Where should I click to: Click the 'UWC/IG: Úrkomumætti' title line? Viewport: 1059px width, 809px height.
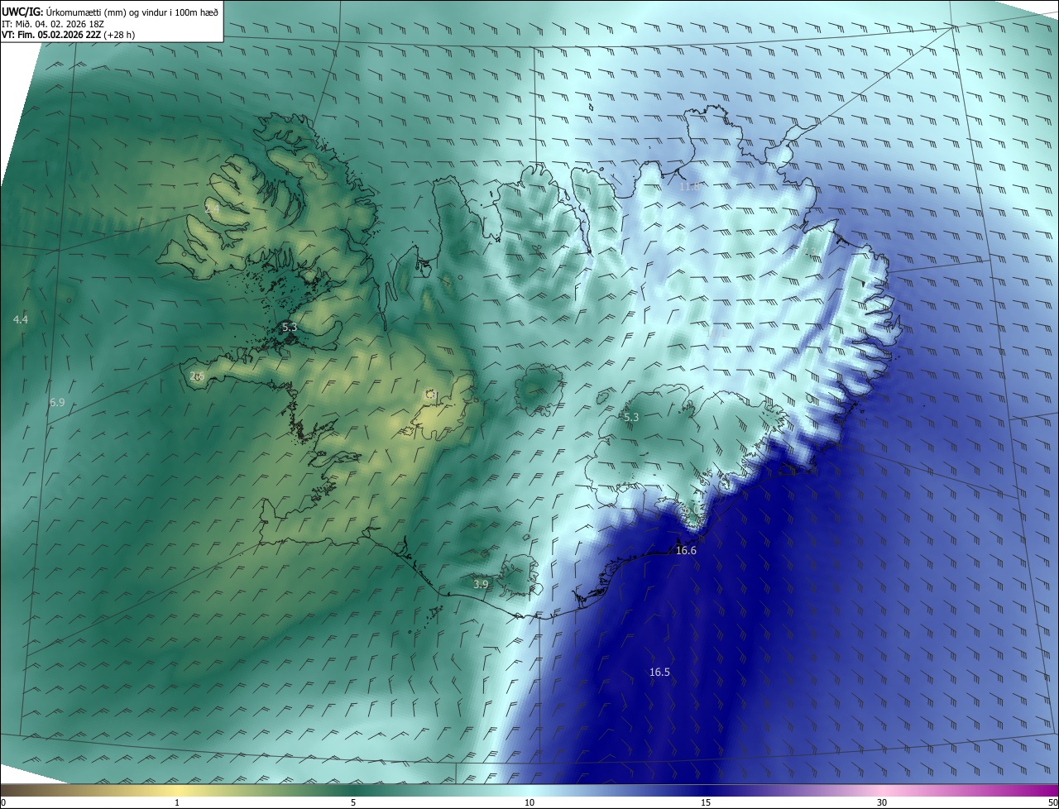(x=110, y=11)
